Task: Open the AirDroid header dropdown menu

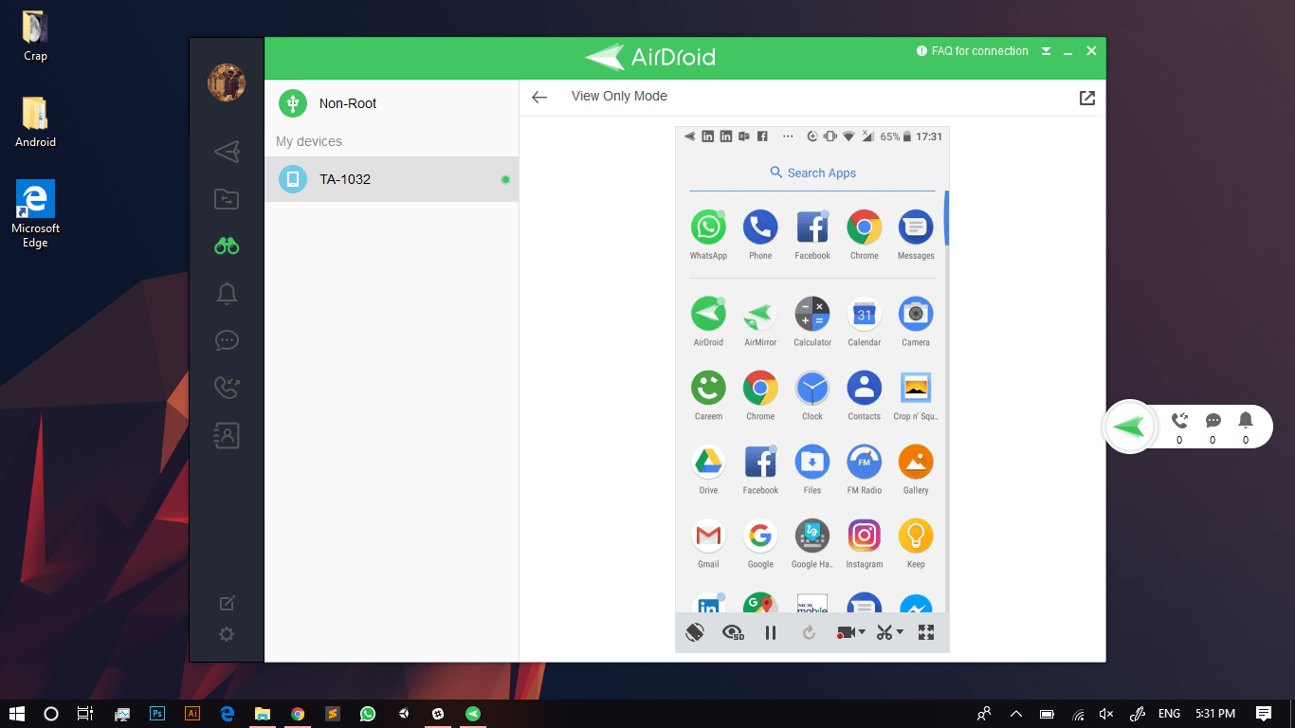Action: coord(1046,51)
